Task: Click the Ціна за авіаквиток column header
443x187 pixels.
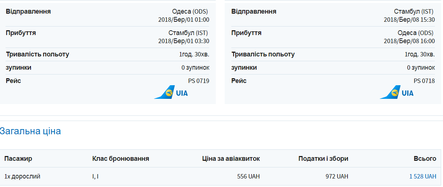Action: click(231, 159)
